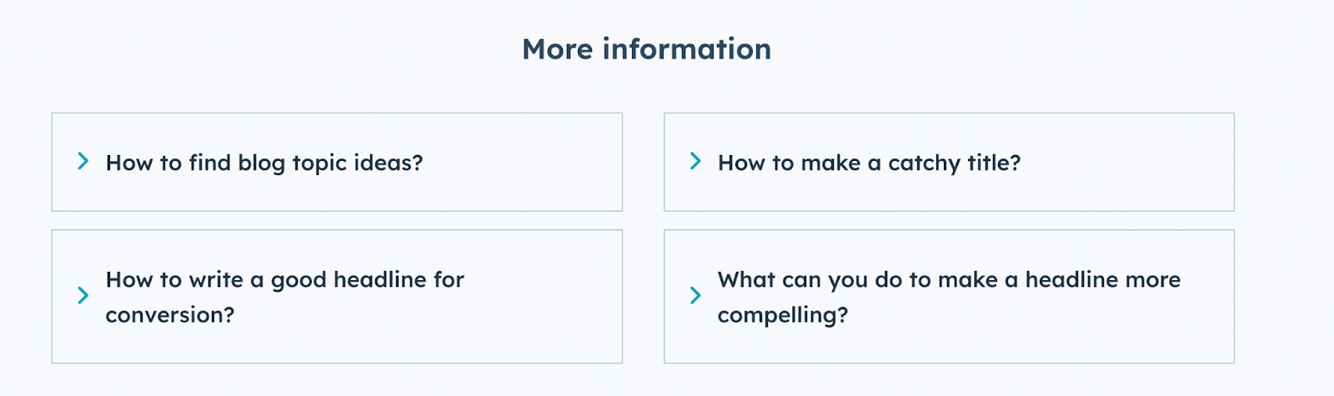The height and width of the screenshot is (396, 1334).
Task: Click the word "blog" in the first question
Action: tap(261, 163)
